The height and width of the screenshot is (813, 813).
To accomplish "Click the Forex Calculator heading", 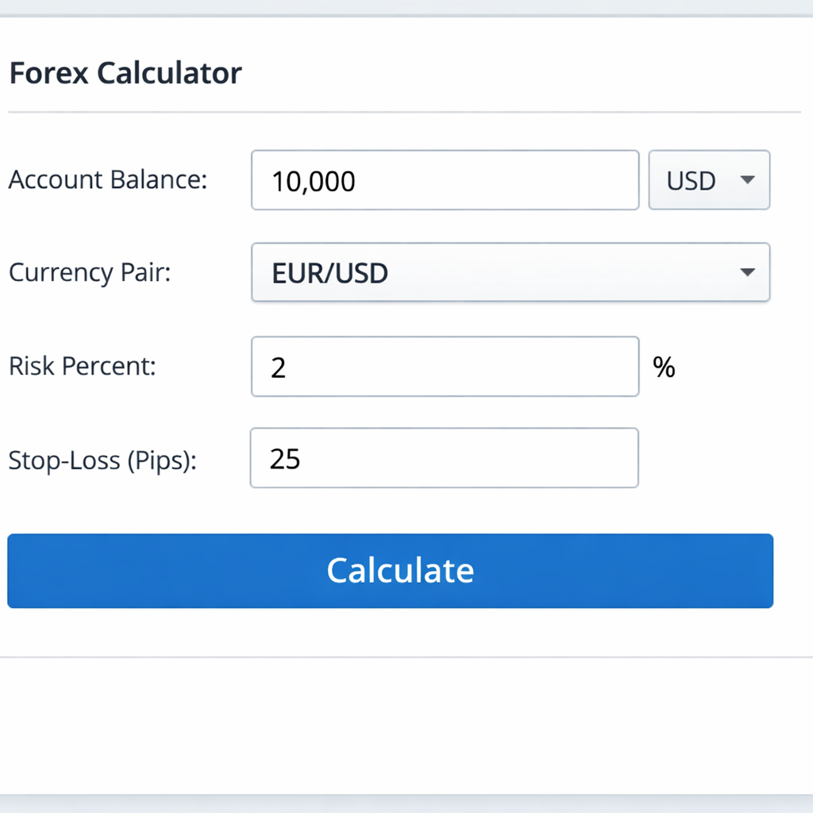I will coord(125,73).
